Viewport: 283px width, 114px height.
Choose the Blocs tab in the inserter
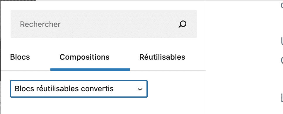click(x=20, y=57)
